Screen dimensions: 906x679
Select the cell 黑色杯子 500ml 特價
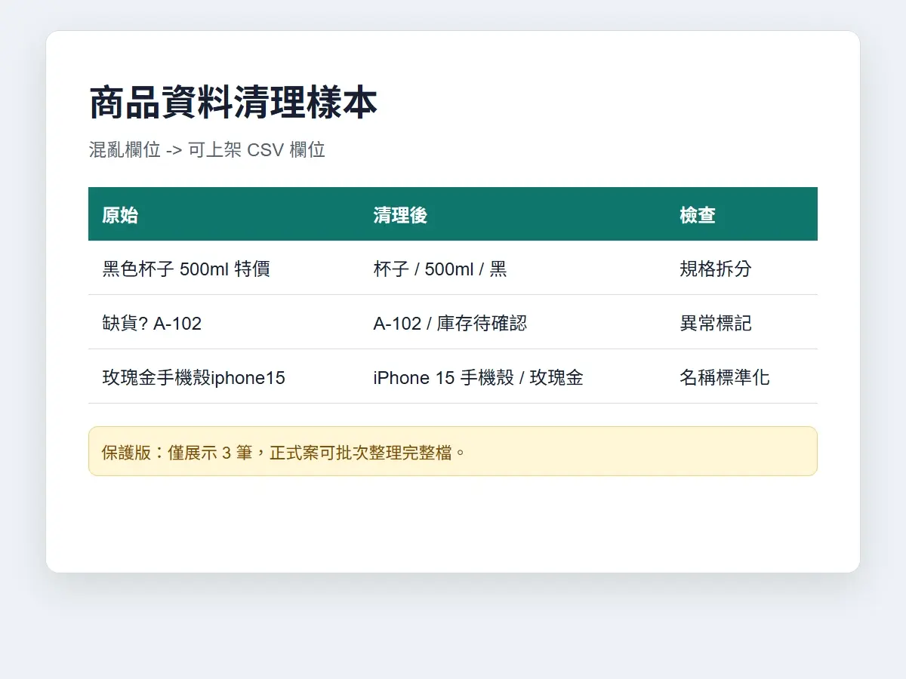pos(223,268)
